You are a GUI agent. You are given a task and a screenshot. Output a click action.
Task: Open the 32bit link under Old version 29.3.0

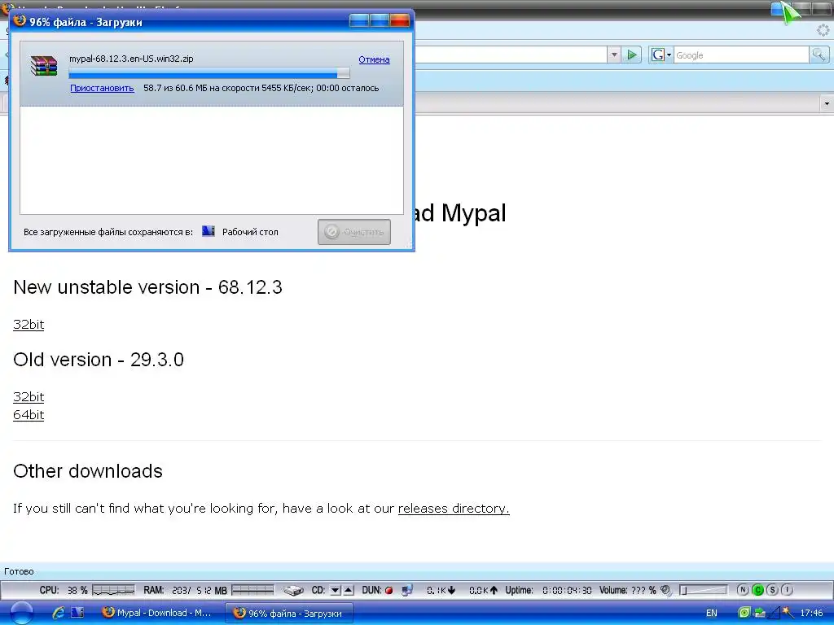tap(29, 397)
